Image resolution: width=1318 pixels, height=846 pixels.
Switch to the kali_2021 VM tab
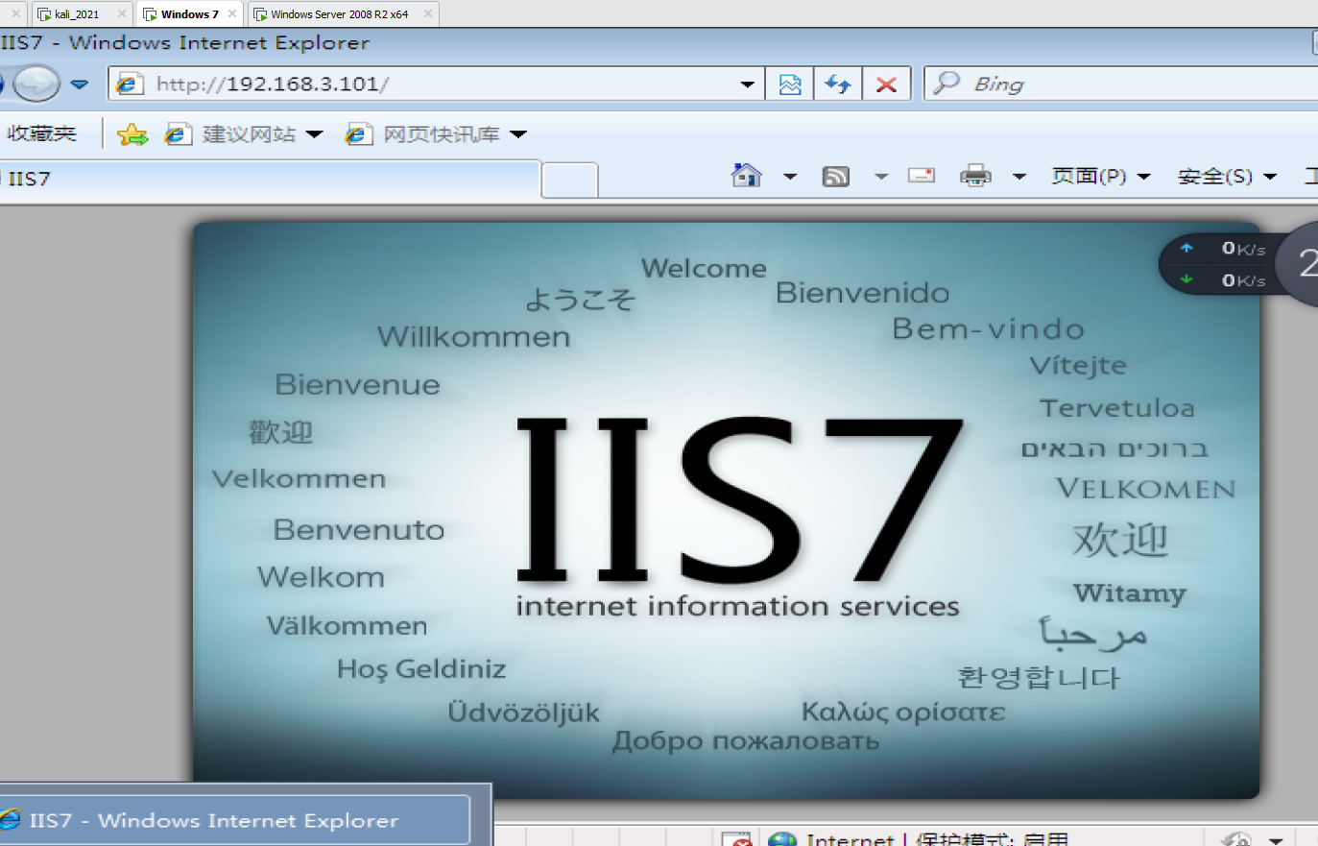click(77, 14)
